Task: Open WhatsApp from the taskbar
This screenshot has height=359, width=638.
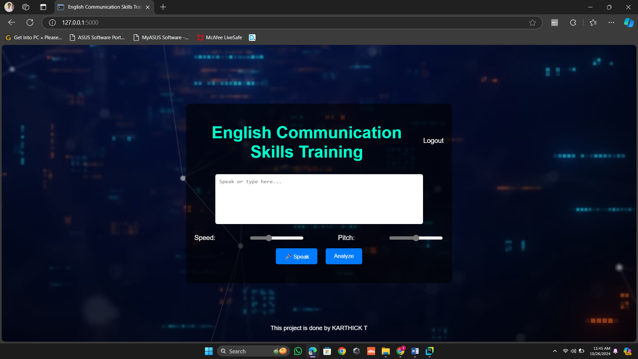Action: point(298,351)
